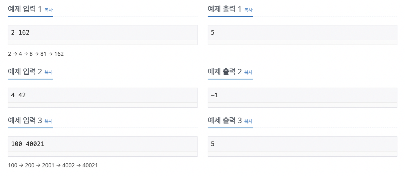Click the code box containing 2 162
The height and width of the screenshot is (176, 405).
click(x=103, y=35)
